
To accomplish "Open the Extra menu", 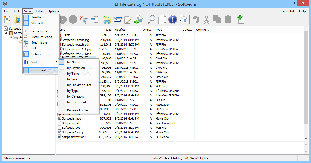I will pos(39,11).
